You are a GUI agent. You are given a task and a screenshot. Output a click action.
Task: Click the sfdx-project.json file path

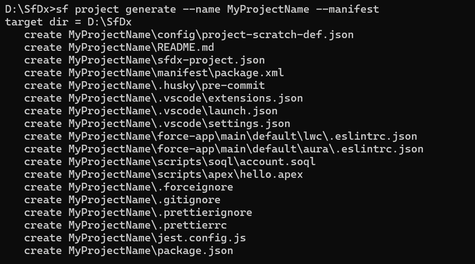click(x=166, y=60)
